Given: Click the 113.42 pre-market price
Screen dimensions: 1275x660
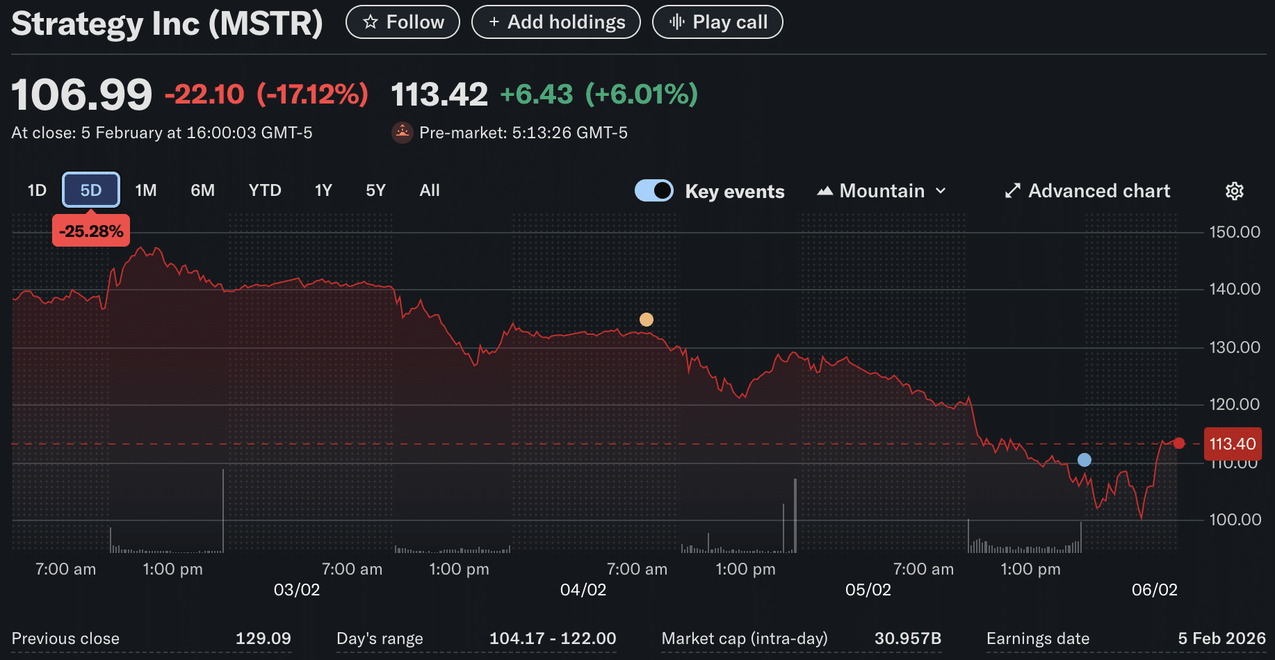Looking at the screenshot, I should 439,94.
